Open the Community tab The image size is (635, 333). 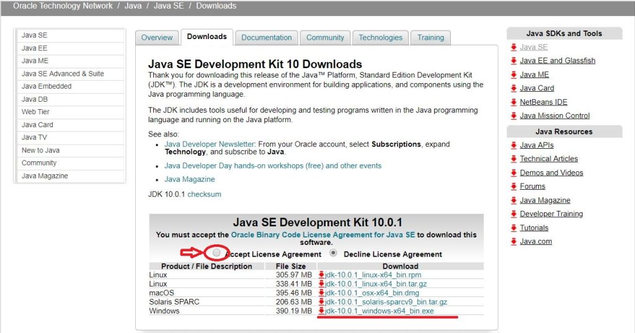(325, 38)
